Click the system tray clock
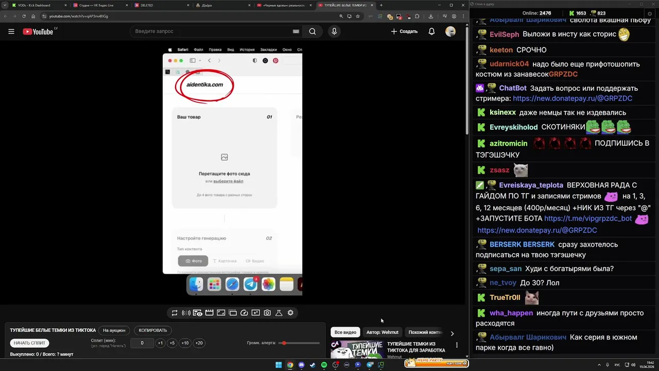Screen dimensions: 659x371 (x=646, y=365)
